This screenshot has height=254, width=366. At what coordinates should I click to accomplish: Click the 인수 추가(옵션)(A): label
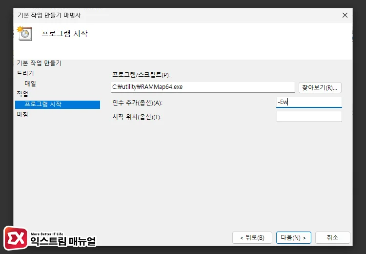137,103
